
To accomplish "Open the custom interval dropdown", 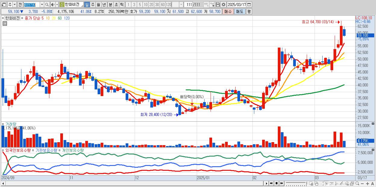I will point(181,5).
